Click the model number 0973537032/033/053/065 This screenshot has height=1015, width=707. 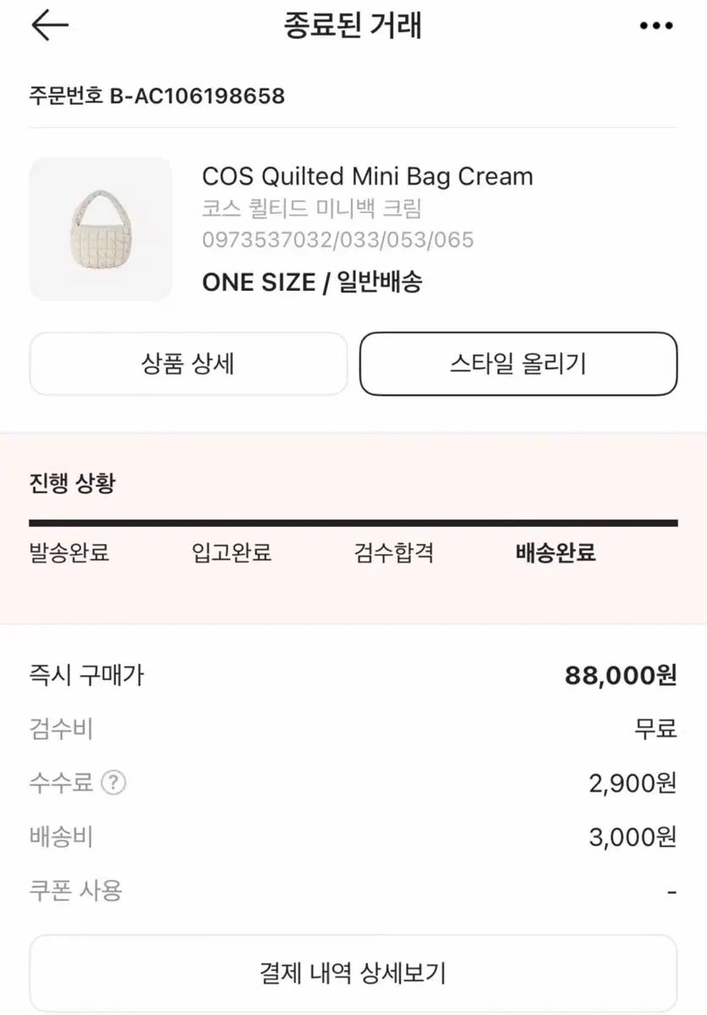point(337,239)
